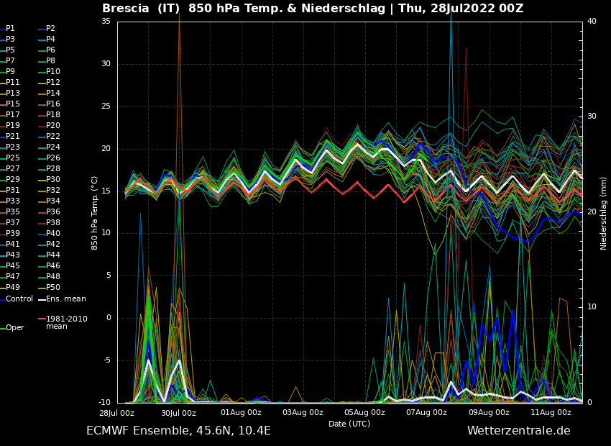The height and width of the screenshot is (446, 611).
Task: Click the 'Niederschlag (mm)' axis title
Action: click(x=603, y=213)
